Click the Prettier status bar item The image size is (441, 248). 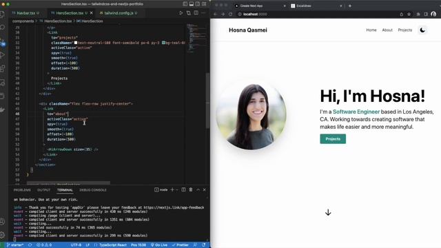[x=181, y=245]
